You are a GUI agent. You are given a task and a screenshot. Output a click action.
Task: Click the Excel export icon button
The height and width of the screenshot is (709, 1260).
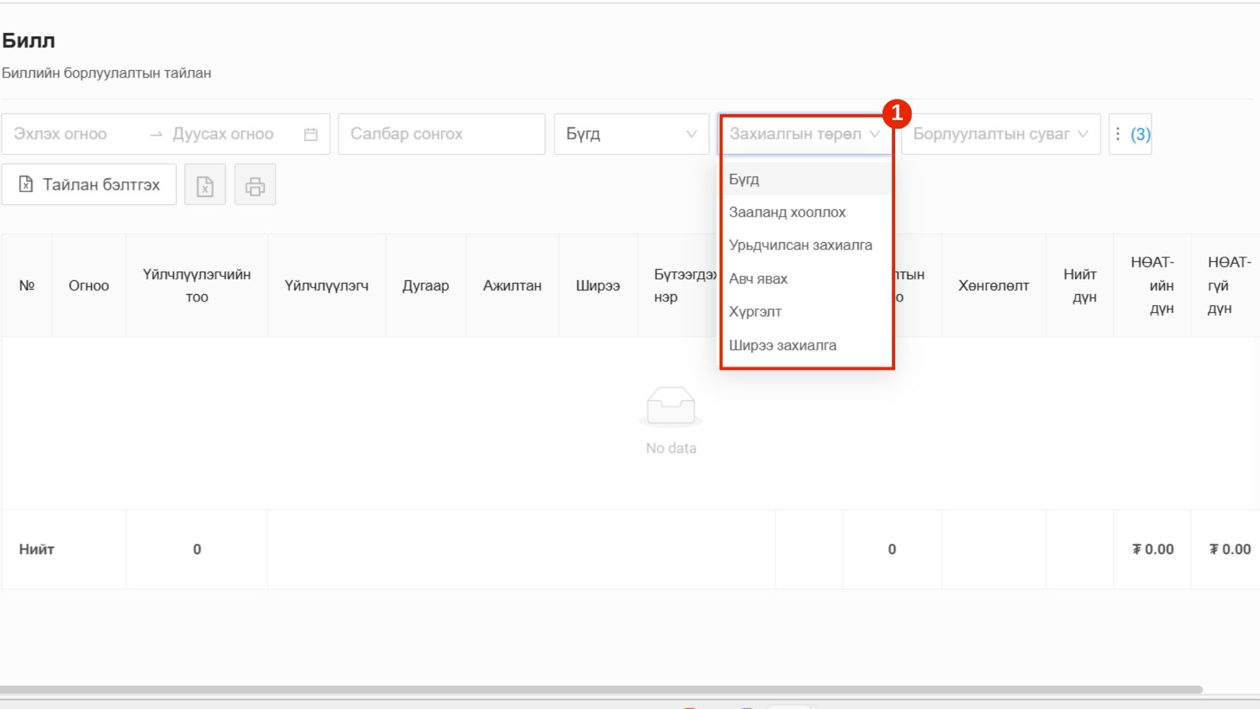(205, 185)
